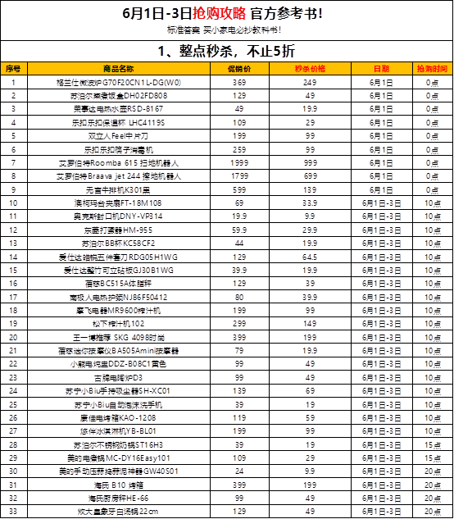Click the title 整点秒杀，不止5折
Viewport: 454px width, 519px height.
coord(227,52)
